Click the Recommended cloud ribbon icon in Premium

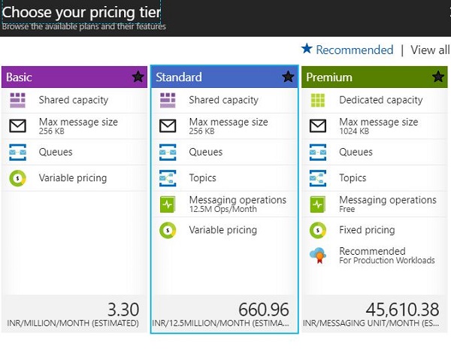pos(318,256)
